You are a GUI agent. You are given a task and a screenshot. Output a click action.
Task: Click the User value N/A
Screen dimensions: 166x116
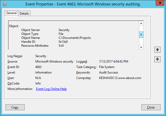click(x=38, y=78)
